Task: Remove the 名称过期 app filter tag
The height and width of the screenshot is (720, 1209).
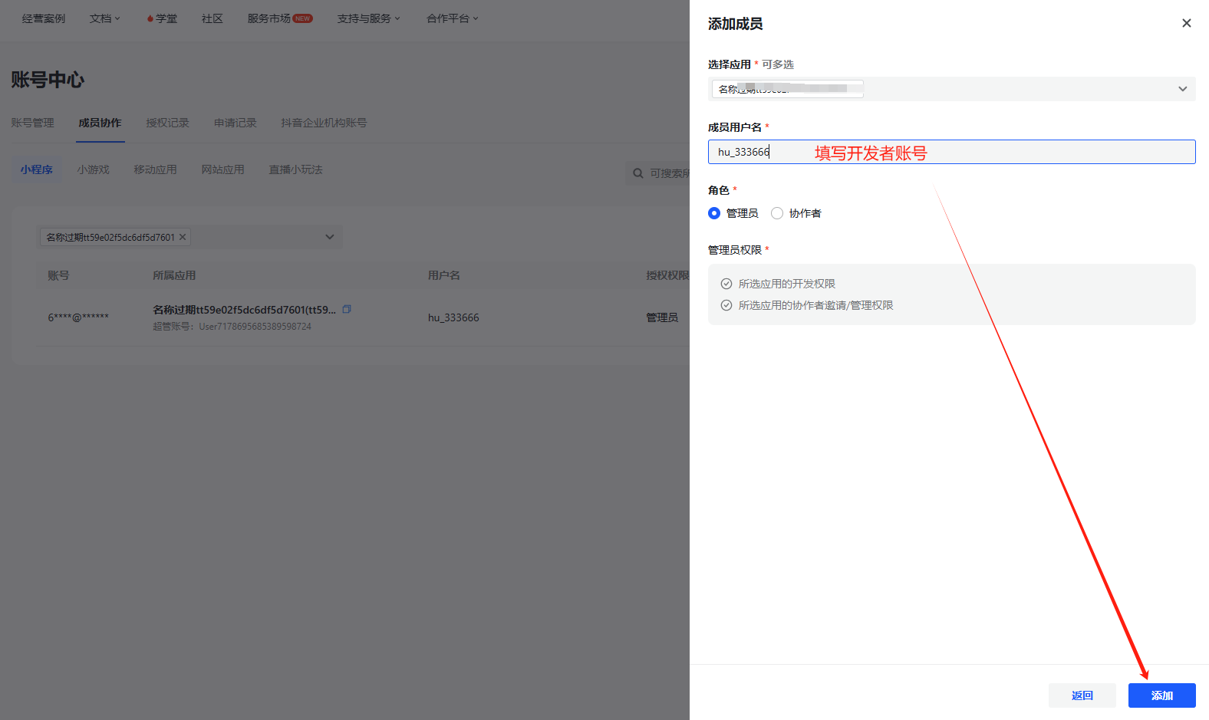Action: pos(183,237)
